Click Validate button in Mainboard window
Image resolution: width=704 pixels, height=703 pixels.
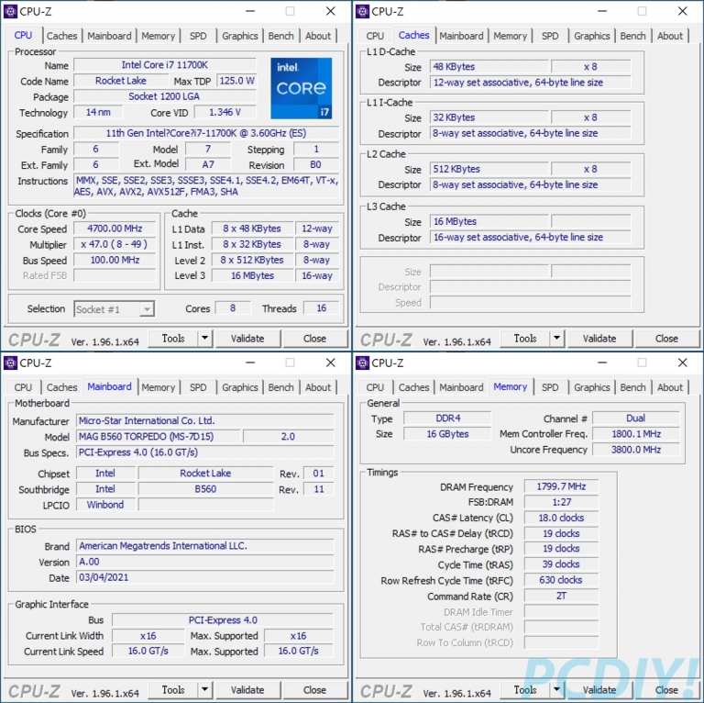pos(247,689)
